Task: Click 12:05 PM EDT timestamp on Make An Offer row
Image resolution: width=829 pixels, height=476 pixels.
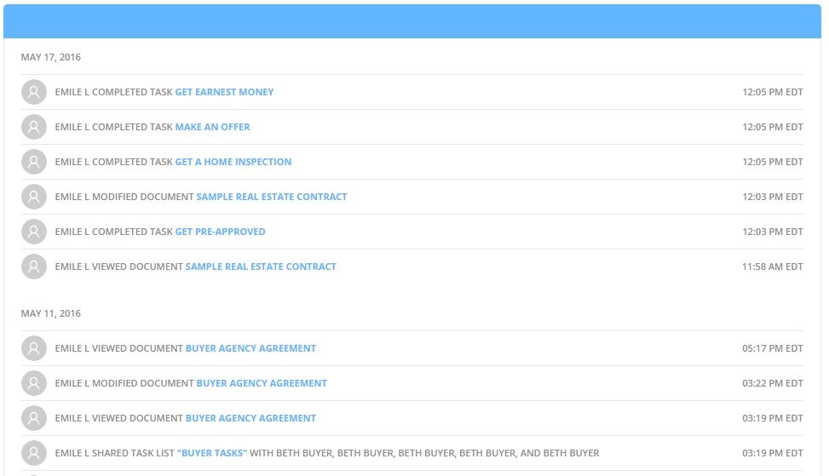Action: 773,127
